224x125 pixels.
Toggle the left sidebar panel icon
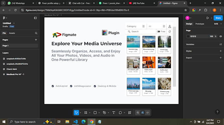tap(35, 18)
